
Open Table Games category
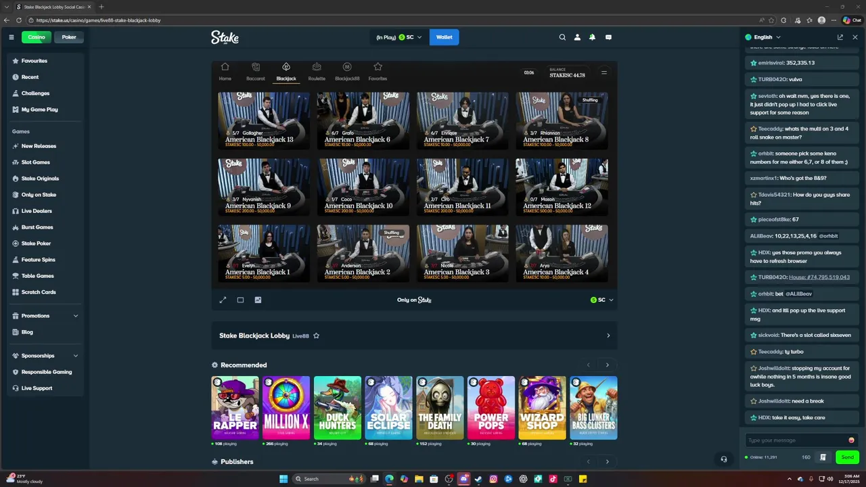tap(46, 276)
